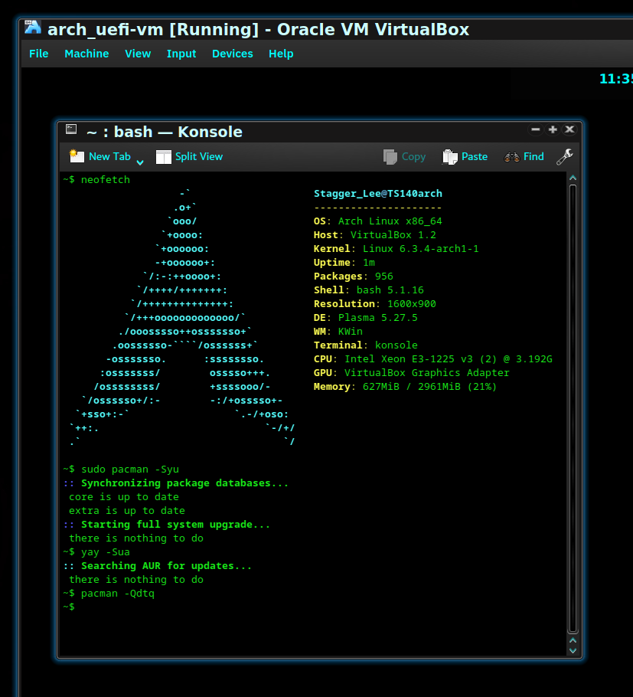The height and width of the screenshot is (697, 633).
Task: Click the VirtualBox window title text
Action: click(x=258, y=29)
